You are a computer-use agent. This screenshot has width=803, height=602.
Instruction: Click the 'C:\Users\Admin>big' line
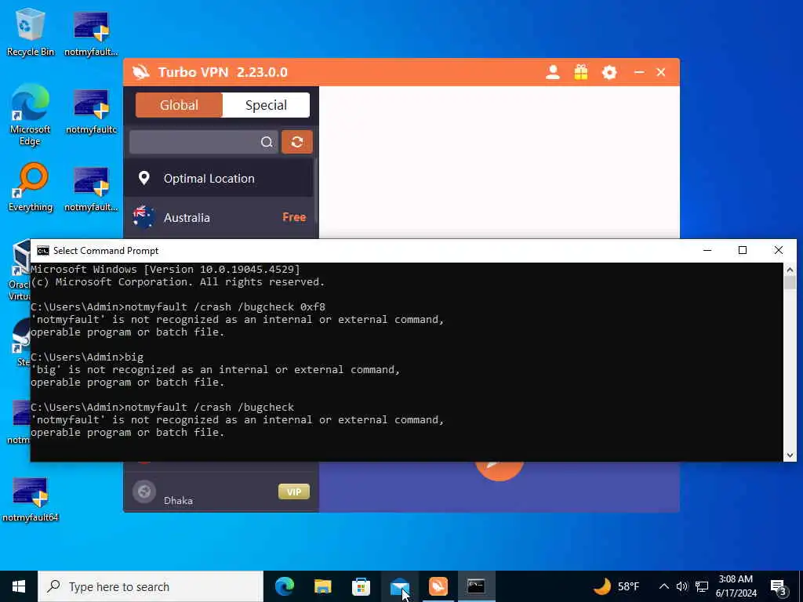[x=87, y=357]
